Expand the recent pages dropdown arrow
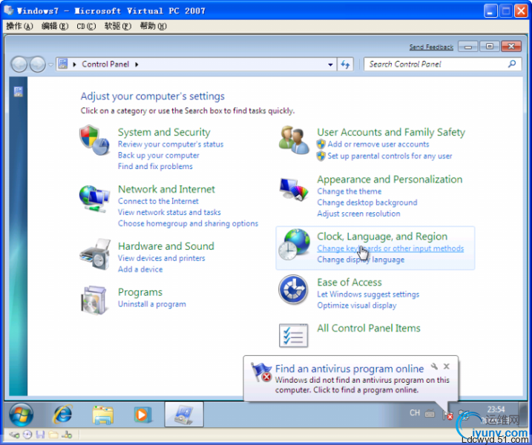This screenshot has width=532, height=445. coord(50,65)
